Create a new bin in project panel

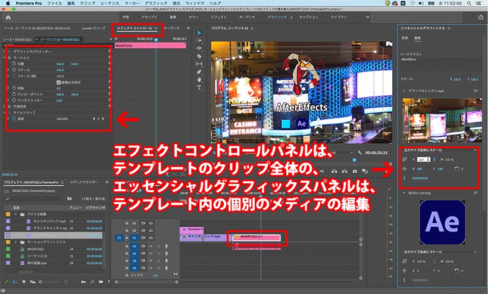101,282
